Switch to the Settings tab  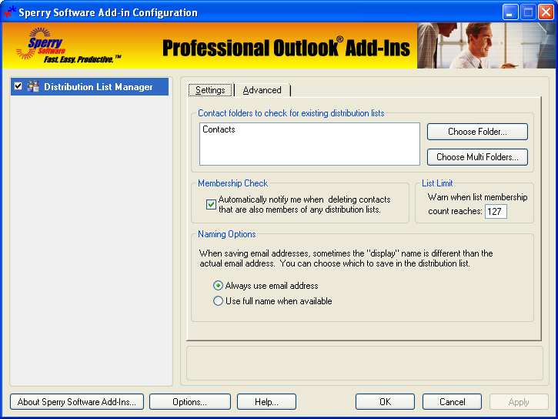[210, 90]
